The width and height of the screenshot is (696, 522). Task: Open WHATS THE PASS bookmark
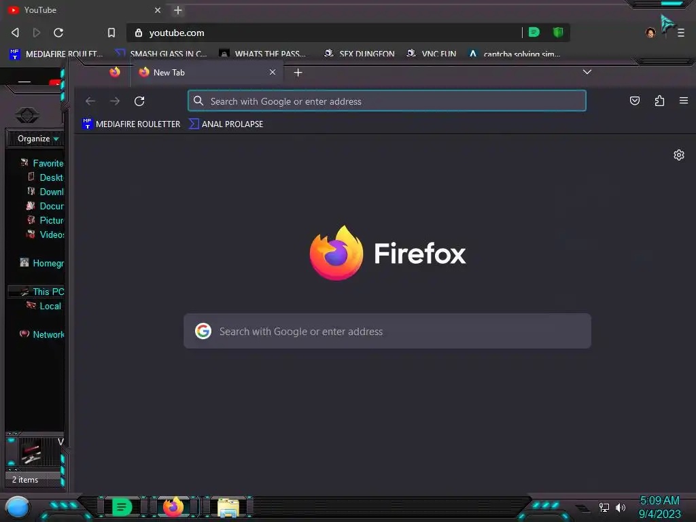click(262, 54)
